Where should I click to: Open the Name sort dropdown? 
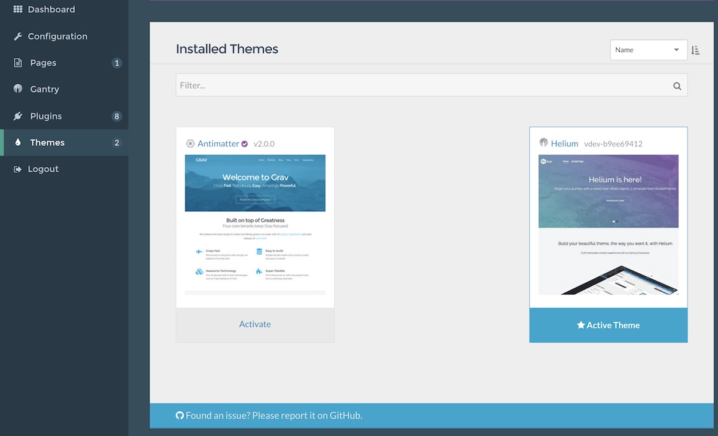pyautogui.click(x=648, y=50)
